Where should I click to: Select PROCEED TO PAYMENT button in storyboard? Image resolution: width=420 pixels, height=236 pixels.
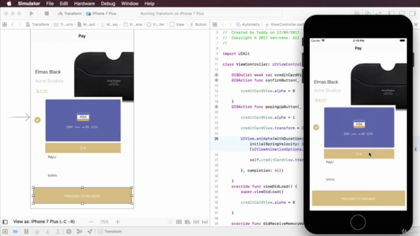[83, 196]
